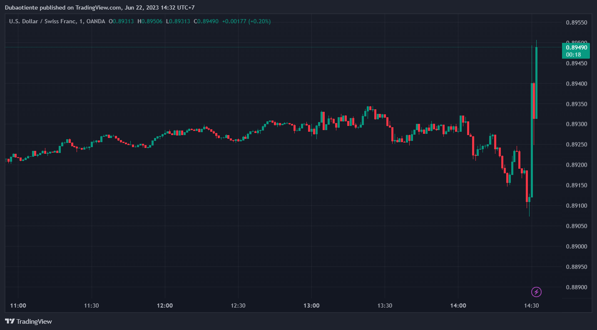The width and height of the screenshot is (597, 330).
Task: Click the 0.89550 price axis label
Action: (576, 22)
